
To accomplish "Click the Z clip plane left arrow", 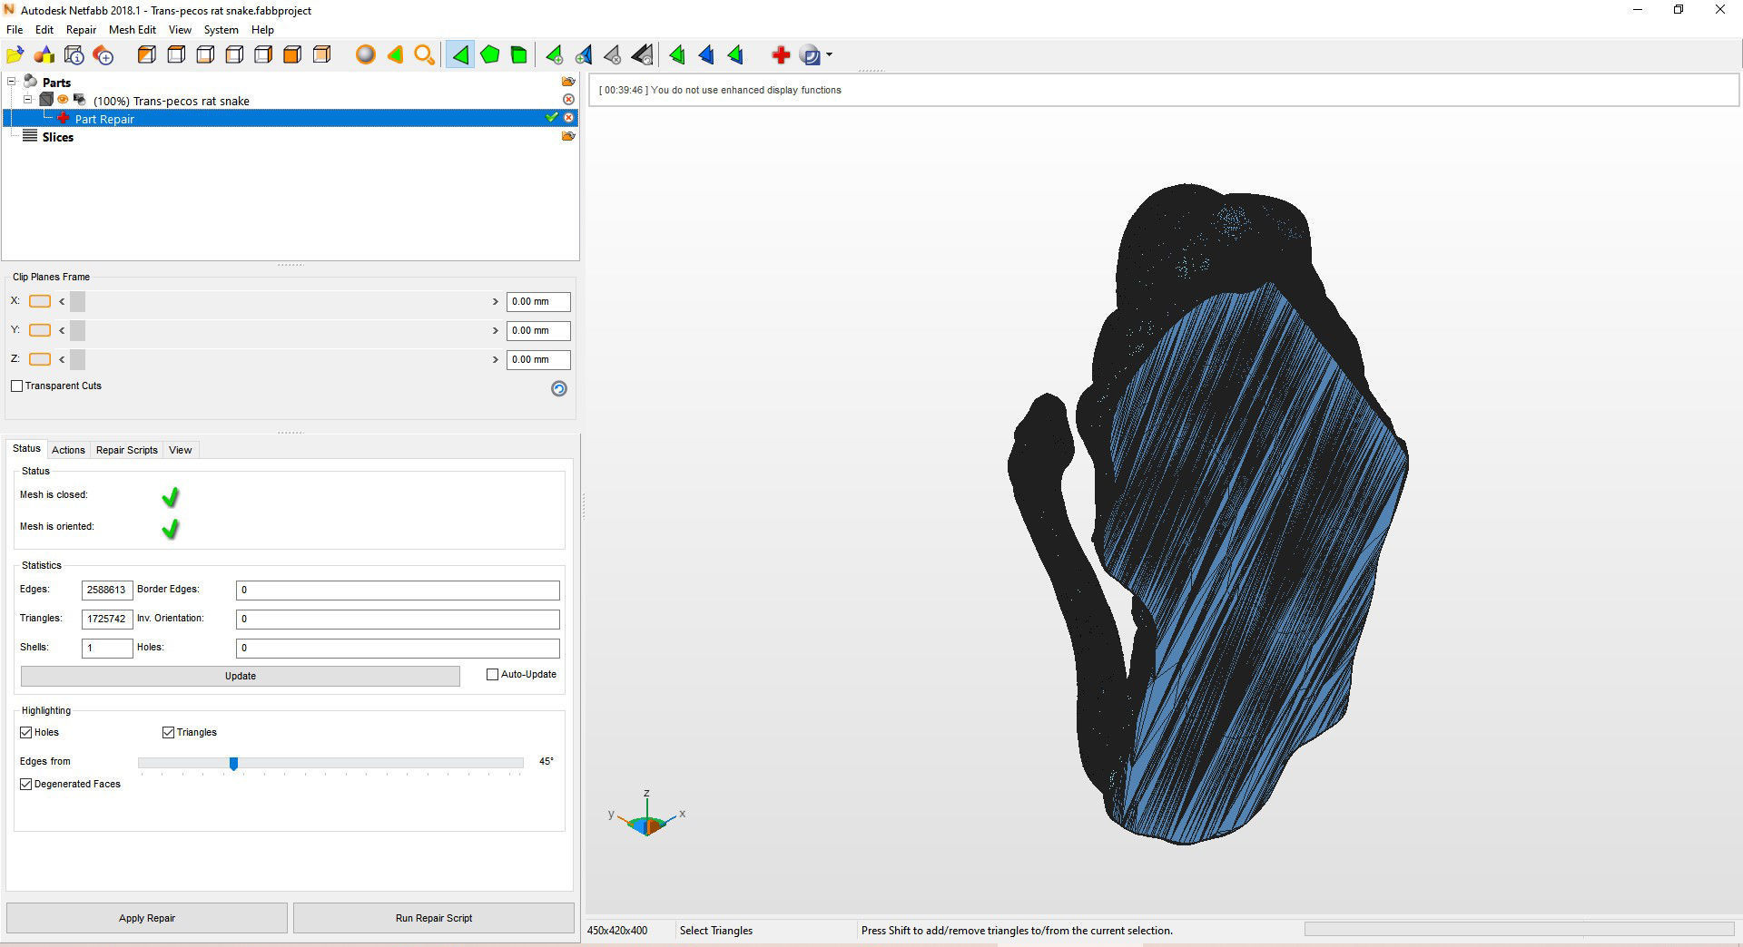I will 62,359.
